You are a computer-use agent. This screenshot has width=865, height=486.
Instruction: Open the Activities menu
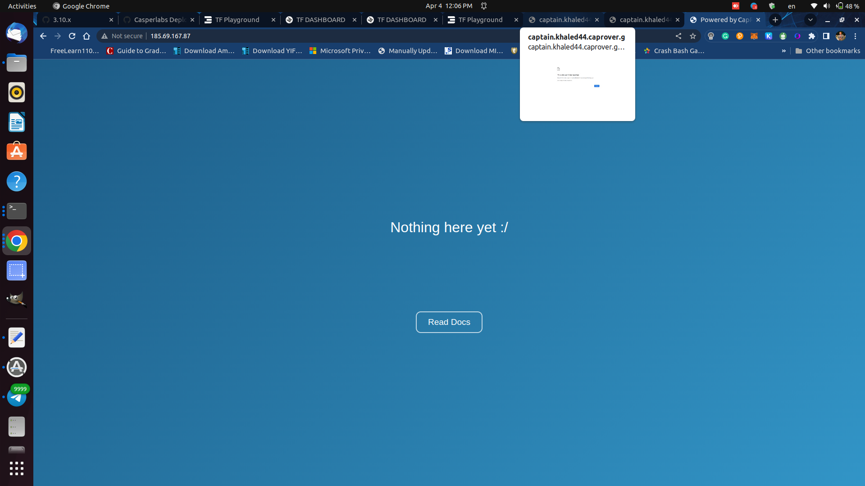(x=22, y=6)
